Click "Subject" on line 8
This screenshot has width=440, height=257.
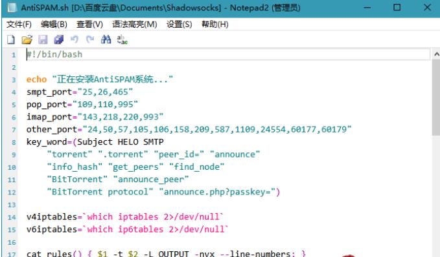[x=95, y=142]
